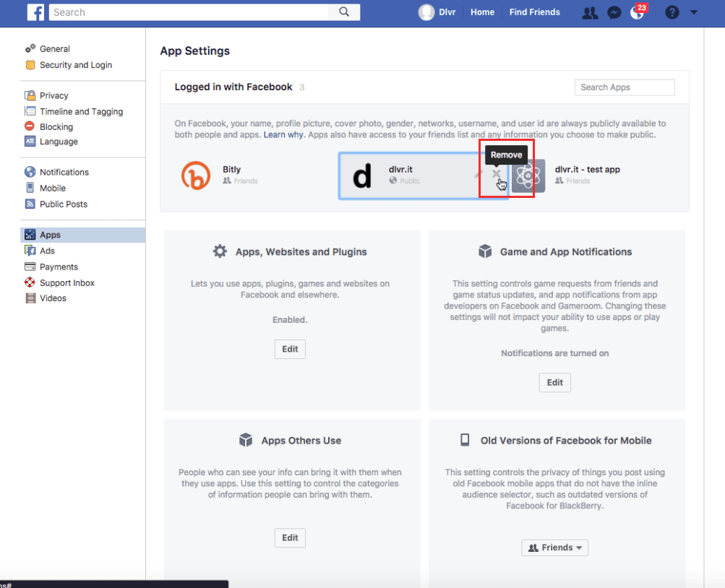
Task: Expand the account dropdown arrow
Action: [x=694, y=12]
